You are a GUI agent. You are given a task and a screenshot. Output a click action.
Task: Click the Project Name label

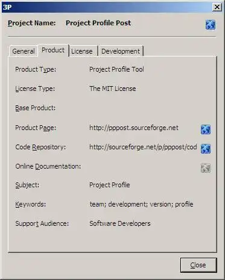pyautogui.click(x=32, y=23)
